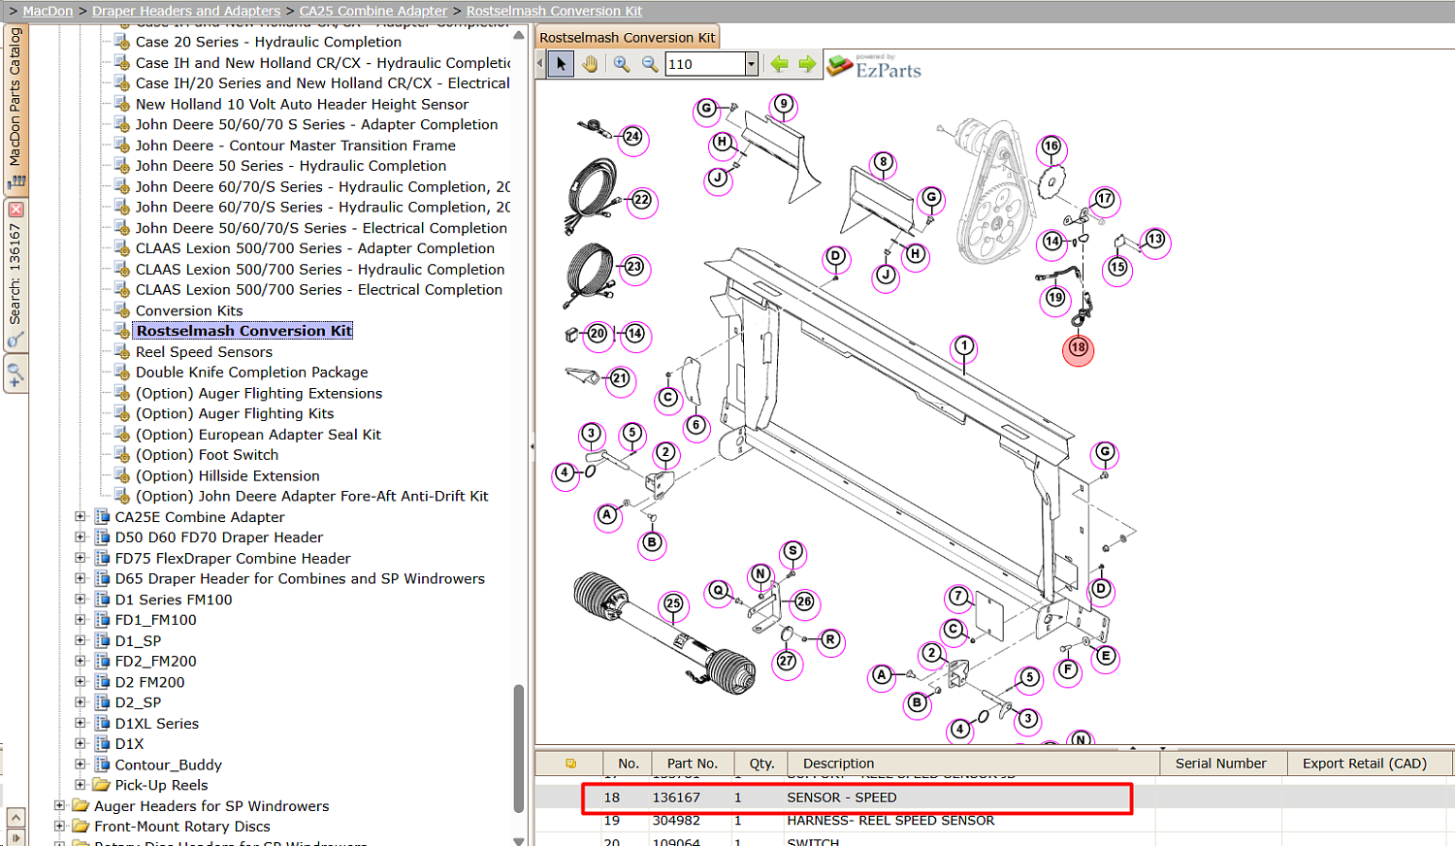This screenshot has width=1455, height=846.
Task: Open Reel Speed Sensors tree item
Action: [204, 352]
